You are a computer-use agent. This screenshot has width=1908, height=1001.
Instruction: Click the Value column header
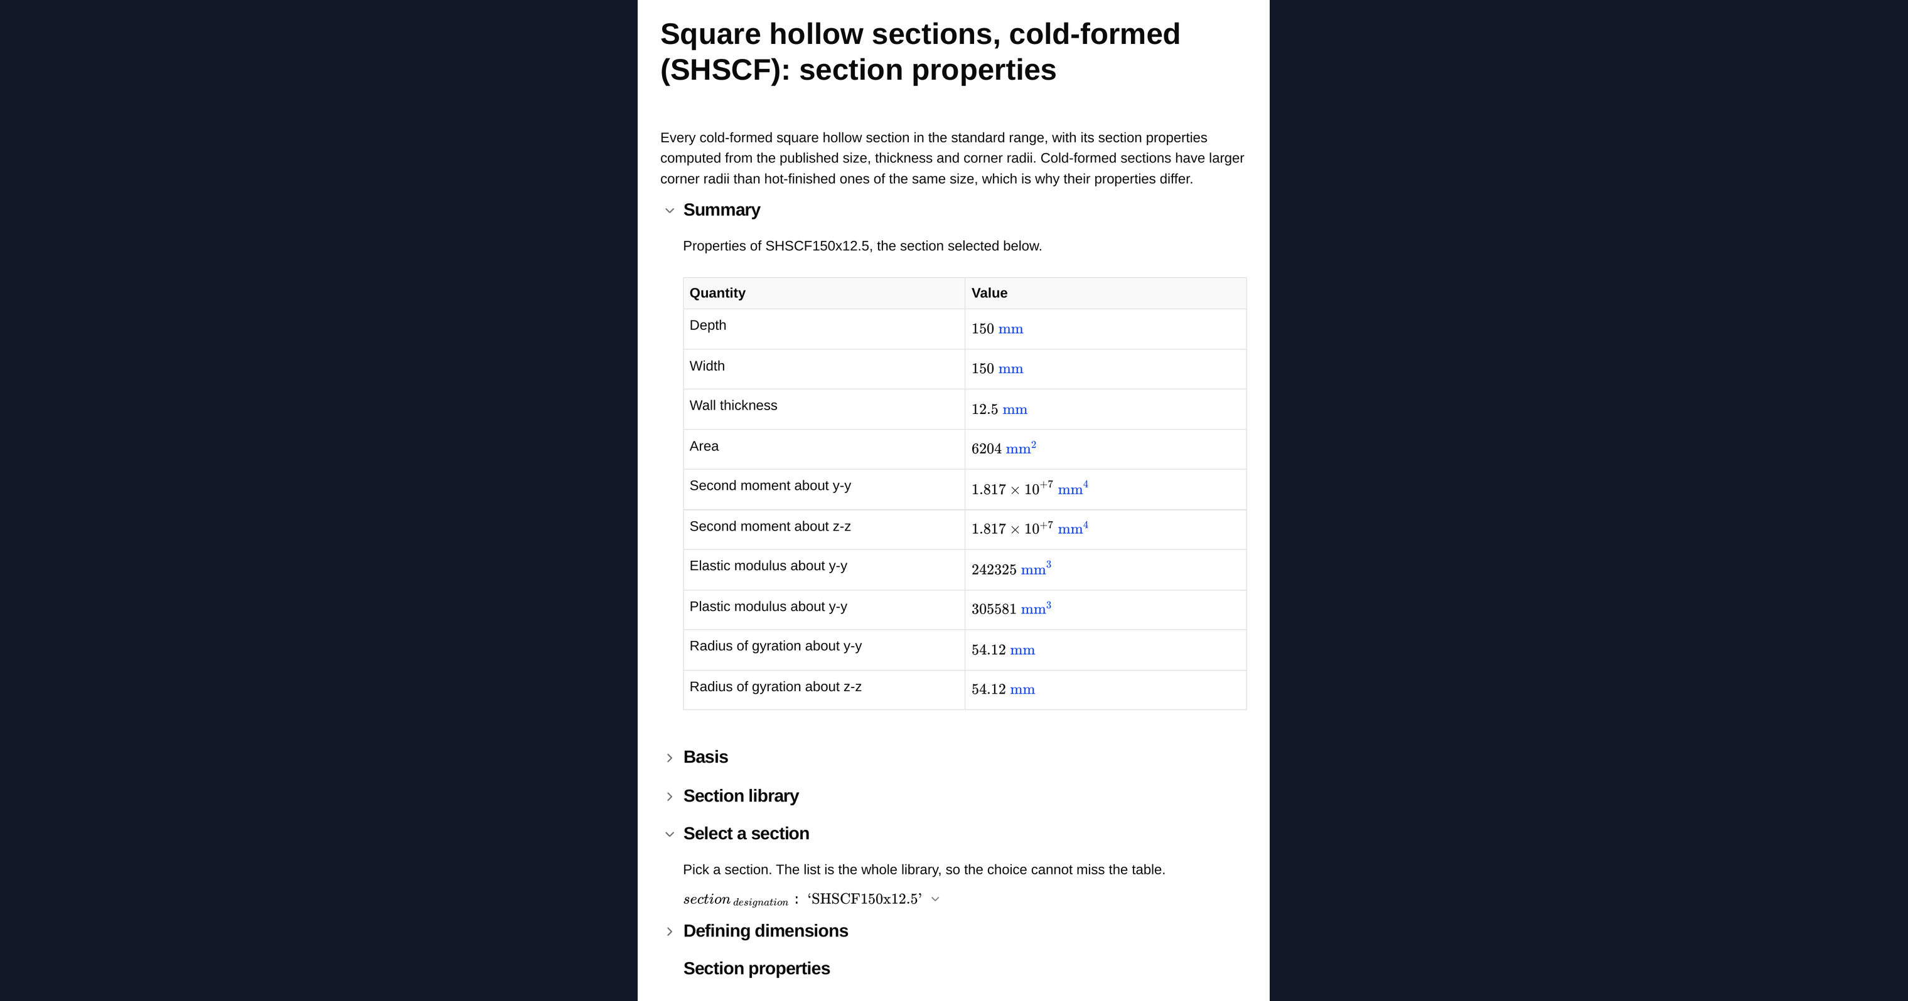(989, 293)
